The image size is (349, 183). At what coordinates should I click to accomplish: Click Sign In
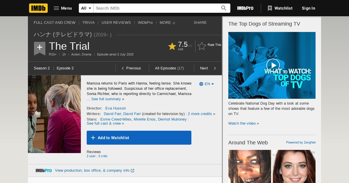click(x=308, y=8)
